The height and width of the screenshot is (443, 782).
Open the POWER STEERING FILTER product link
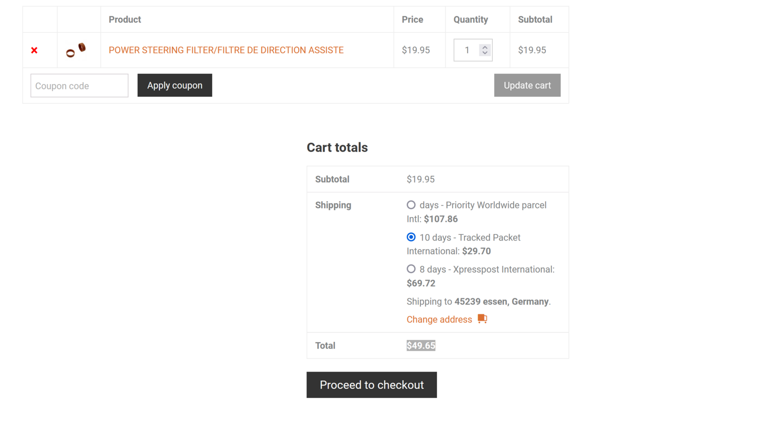point(226,50)
